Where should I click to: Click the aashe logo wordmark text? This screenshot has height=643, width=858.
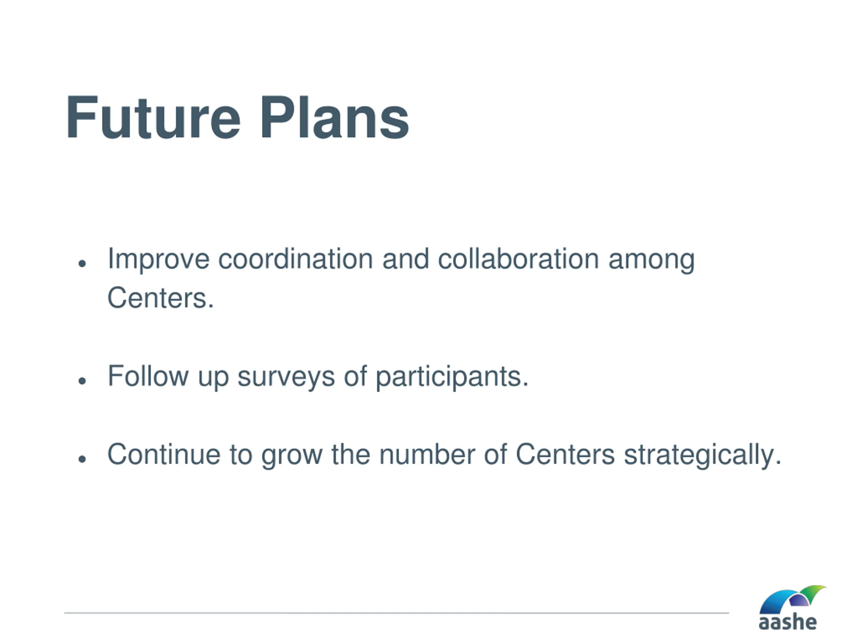pos(788,623)
